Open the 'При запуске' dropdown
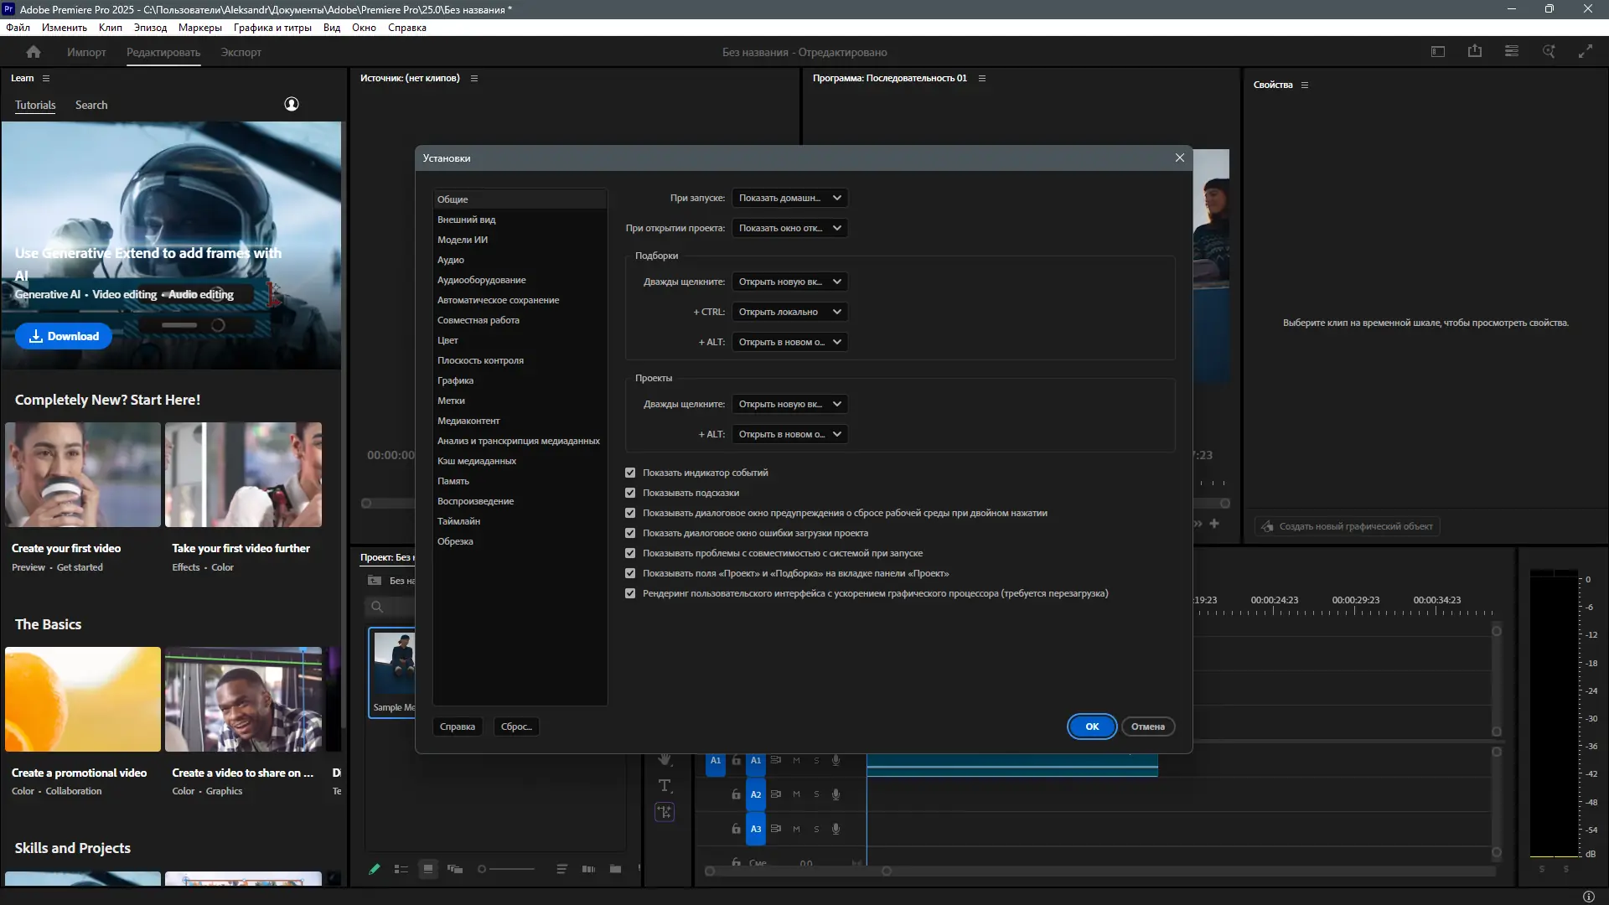The width and height of the screenshot is (1609, 905). (x=789, y=198)
